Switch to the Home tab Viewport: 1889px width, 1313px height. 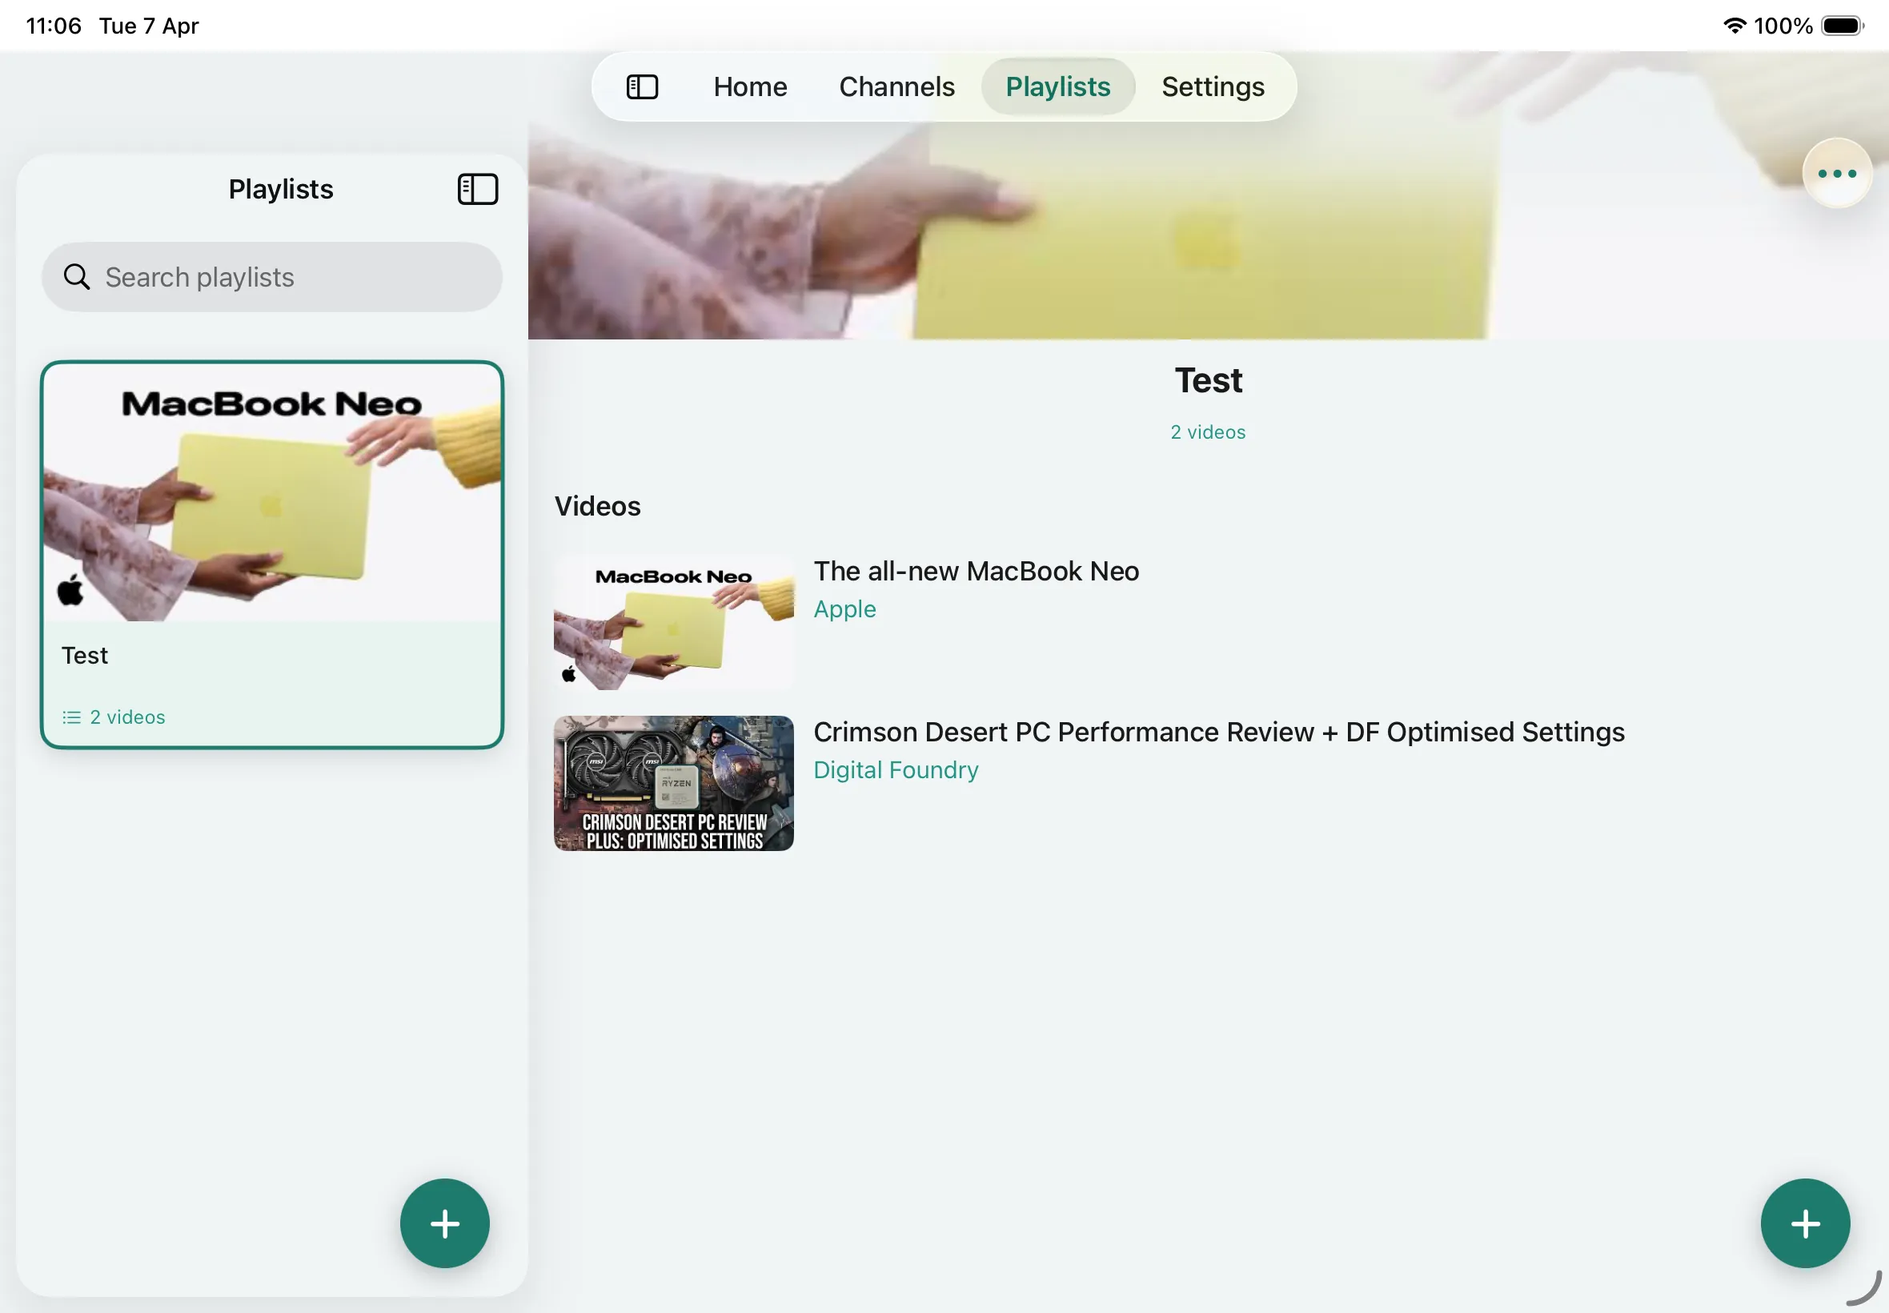750,86
